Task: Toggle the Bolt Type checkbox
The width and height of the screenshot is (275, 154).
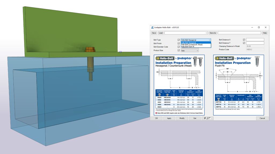Action: (x=179, y=40)
